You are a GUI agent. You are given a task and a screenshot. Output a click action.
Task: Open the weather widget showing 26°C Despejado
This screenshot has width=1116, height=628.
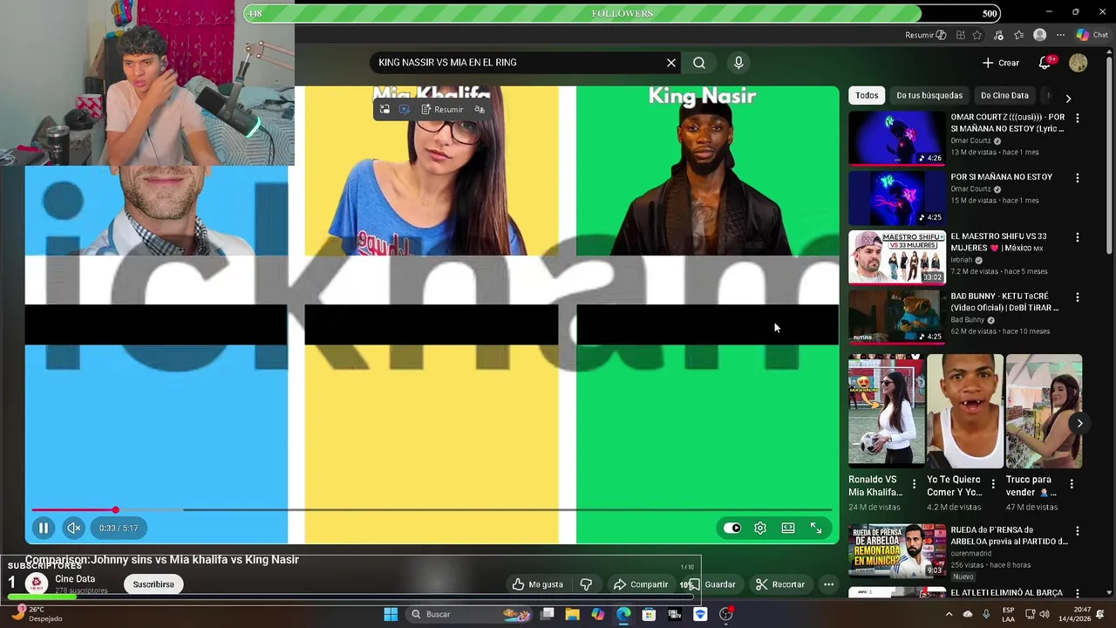click(37, 614)
